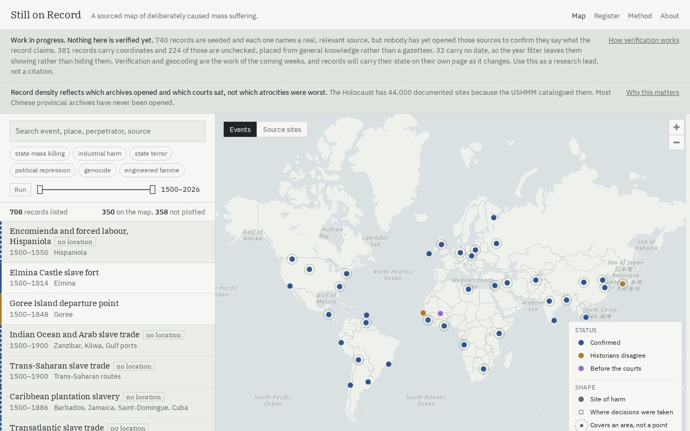Switch to the Source sites view

coord(282,129)
